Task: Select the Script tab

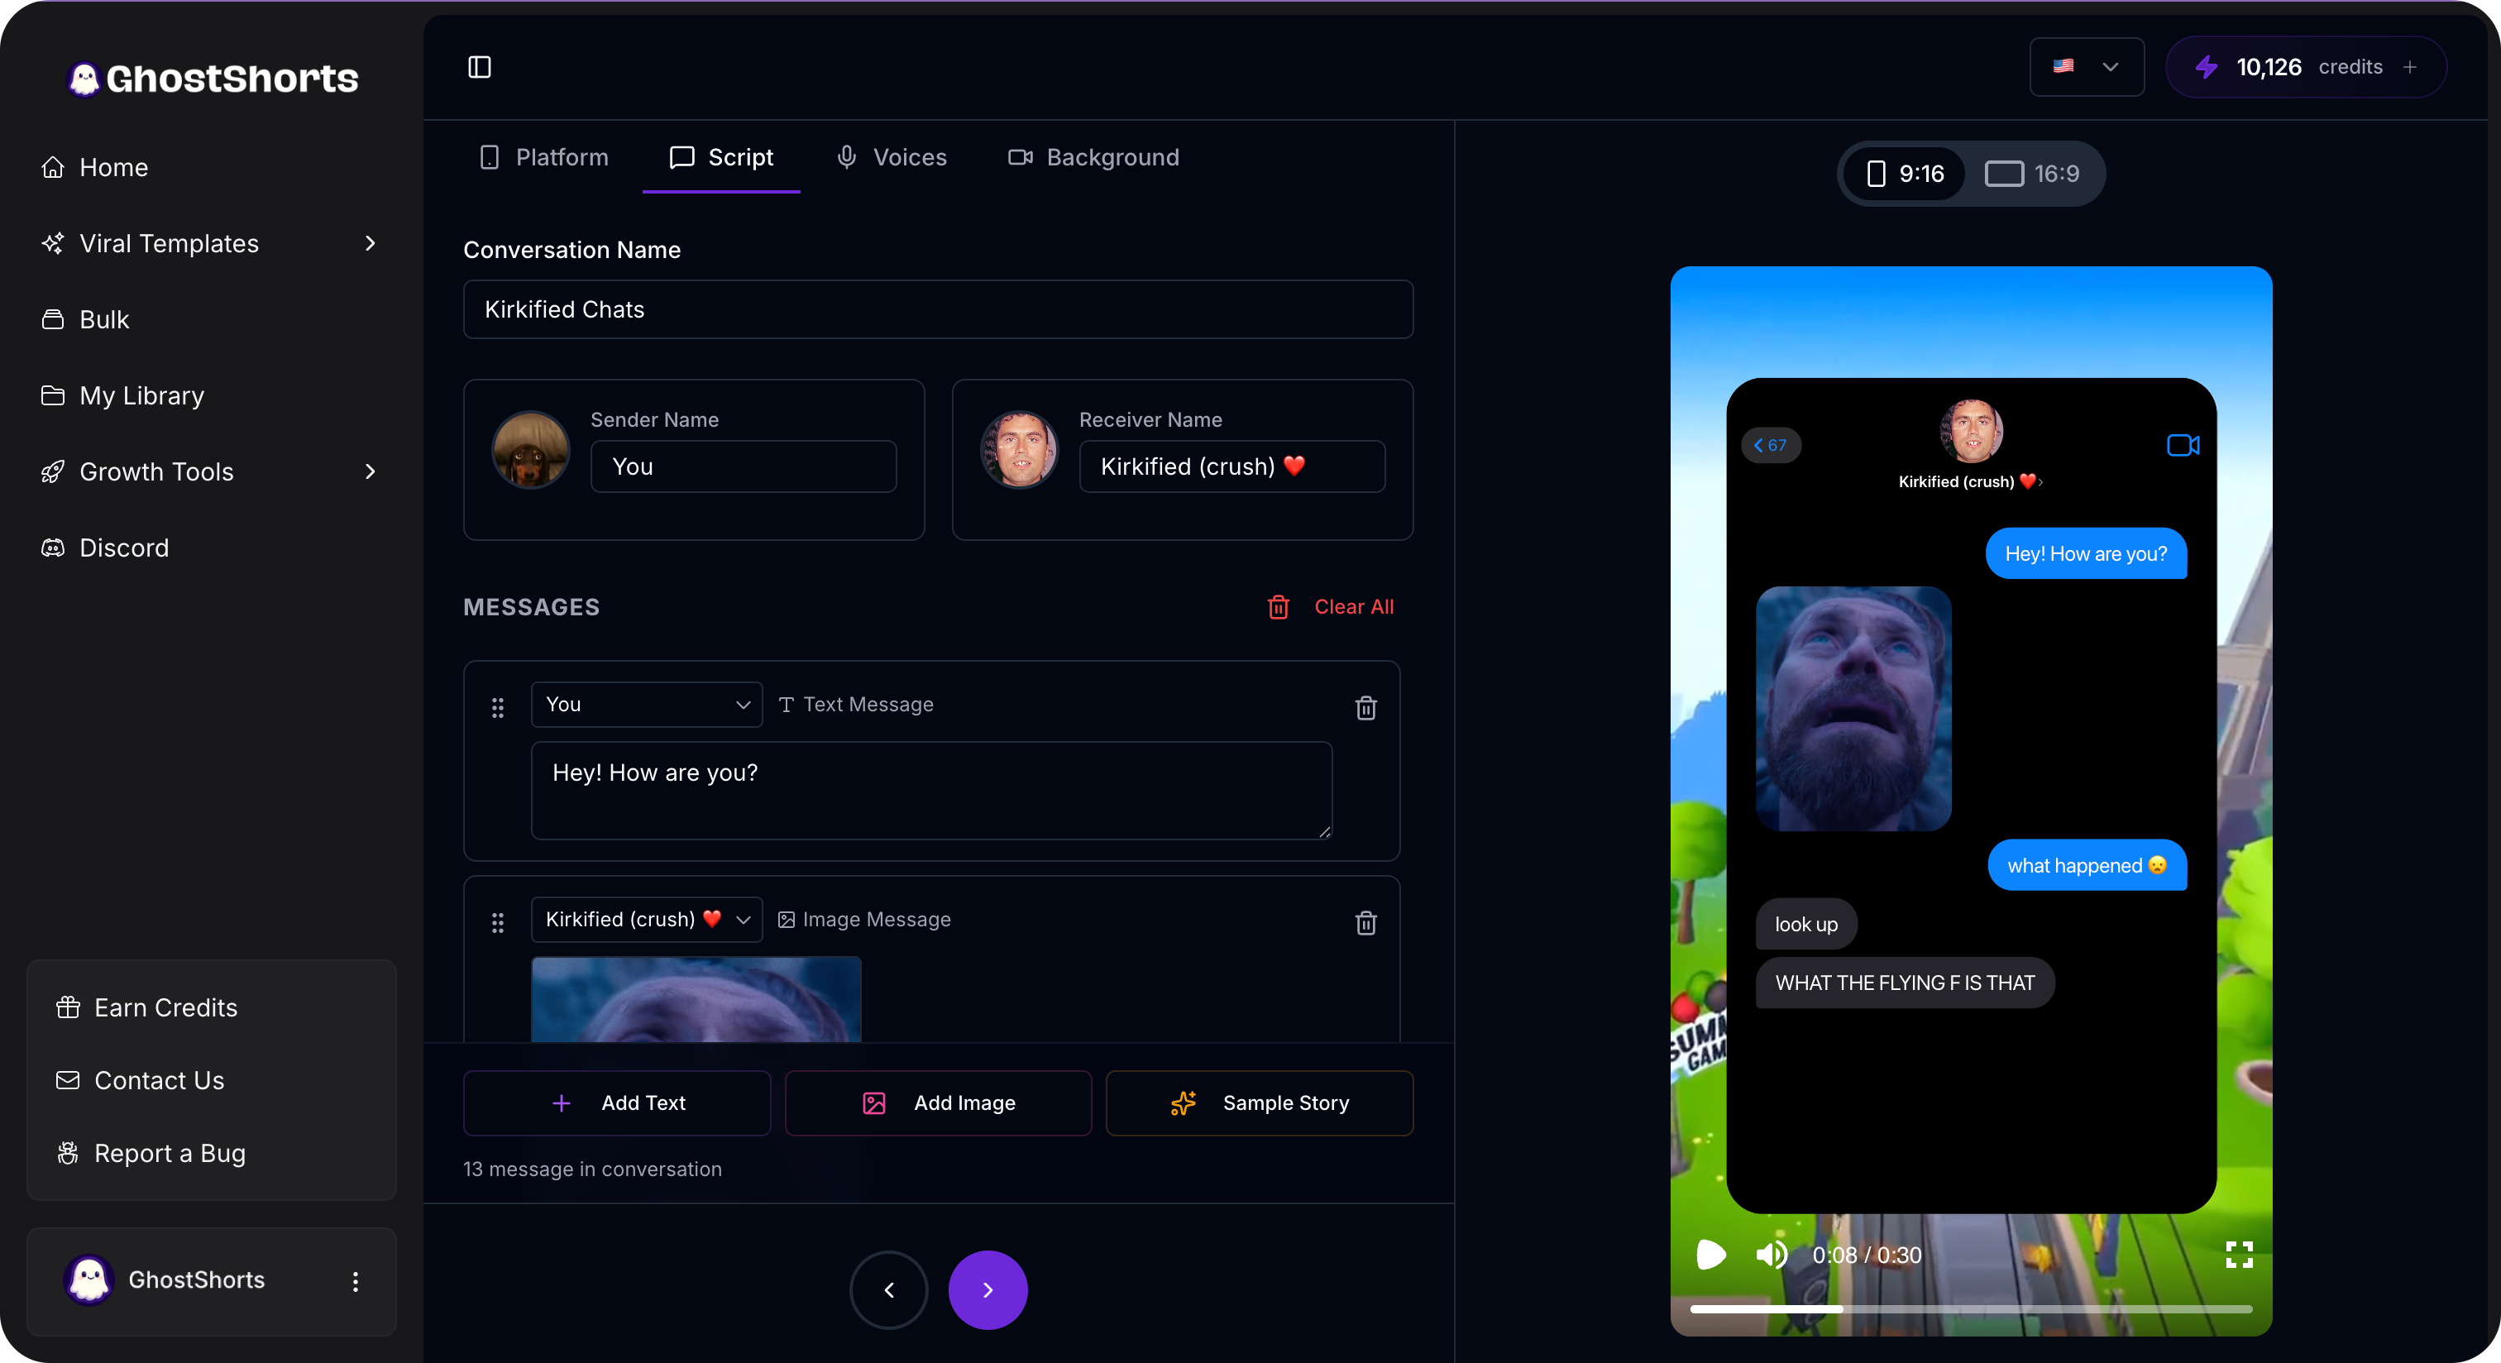Action: [x=721, y=157]
